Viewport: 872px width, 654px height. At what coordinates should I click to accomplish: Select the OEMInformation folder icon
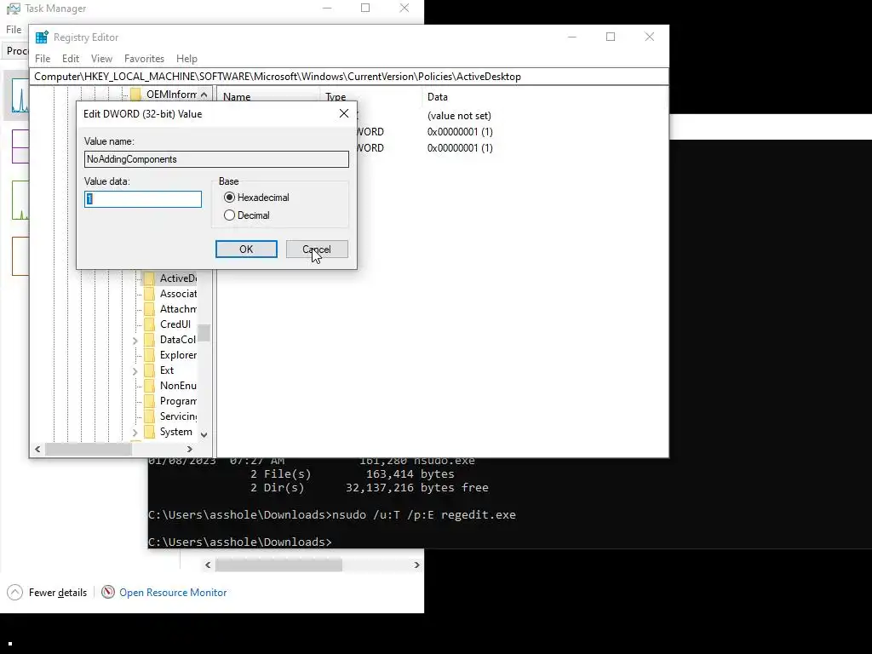135,94
